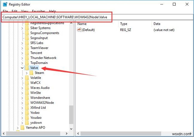Click the WOW6432Node folder icon in tree
The width and height of the screenshot is (194, 137).
[27, 103]
